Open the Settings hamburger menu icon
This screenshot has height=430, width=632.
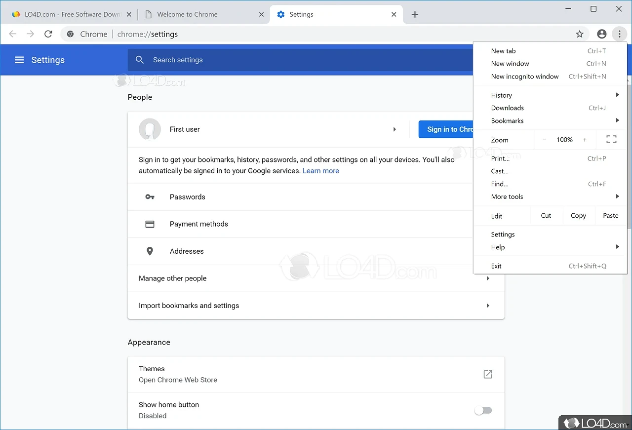[x=19, y=60]
